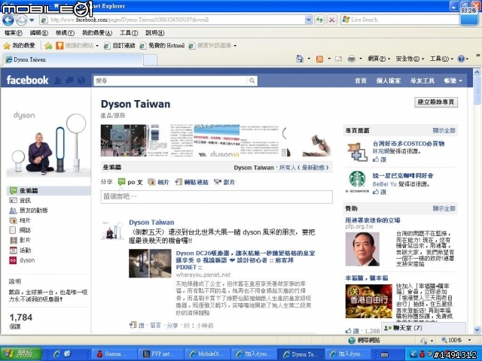
Task: Open the 安全性(S) safety dropdown menu
Action: 410,59
